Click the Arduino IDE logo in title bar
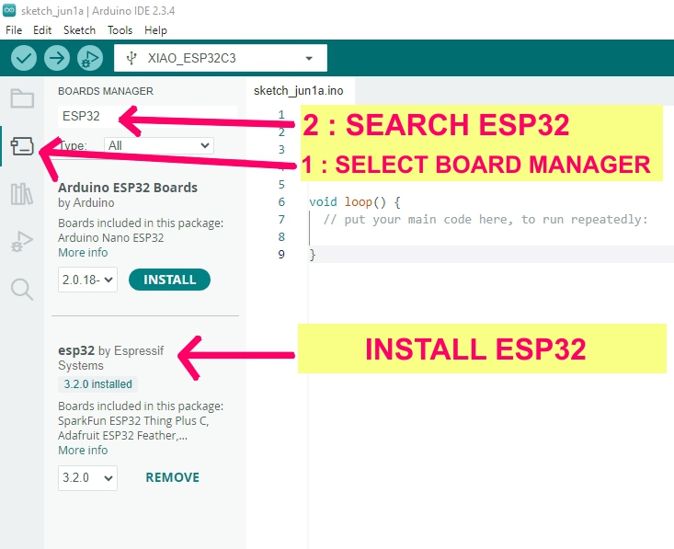Image resolution: width=674 pixels, height=549 pixels. [9, 10]
